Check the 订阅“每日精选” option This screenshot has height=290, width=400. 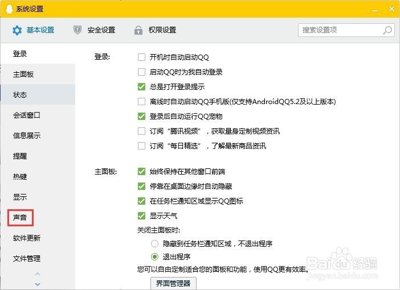point(141,146)
